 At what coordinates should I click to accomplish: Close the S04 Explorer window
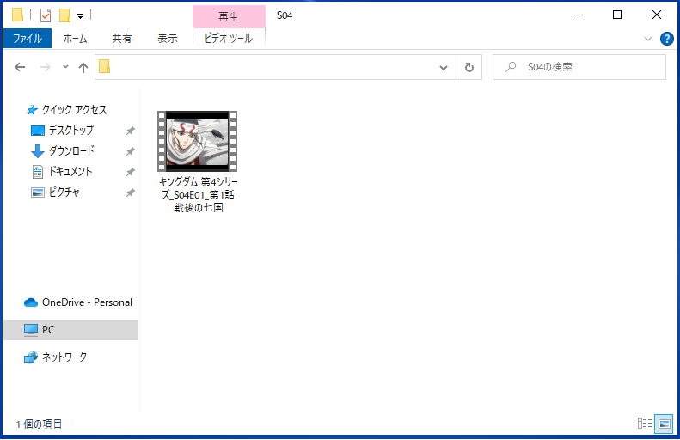click(x=657, y=15)
